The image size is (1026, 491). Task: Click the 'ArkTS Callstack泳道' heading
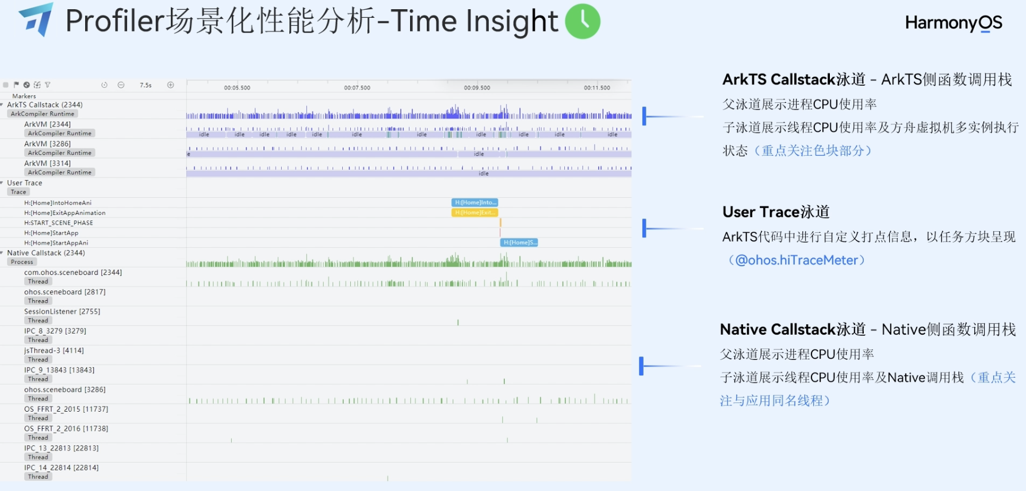pos(794,79)
